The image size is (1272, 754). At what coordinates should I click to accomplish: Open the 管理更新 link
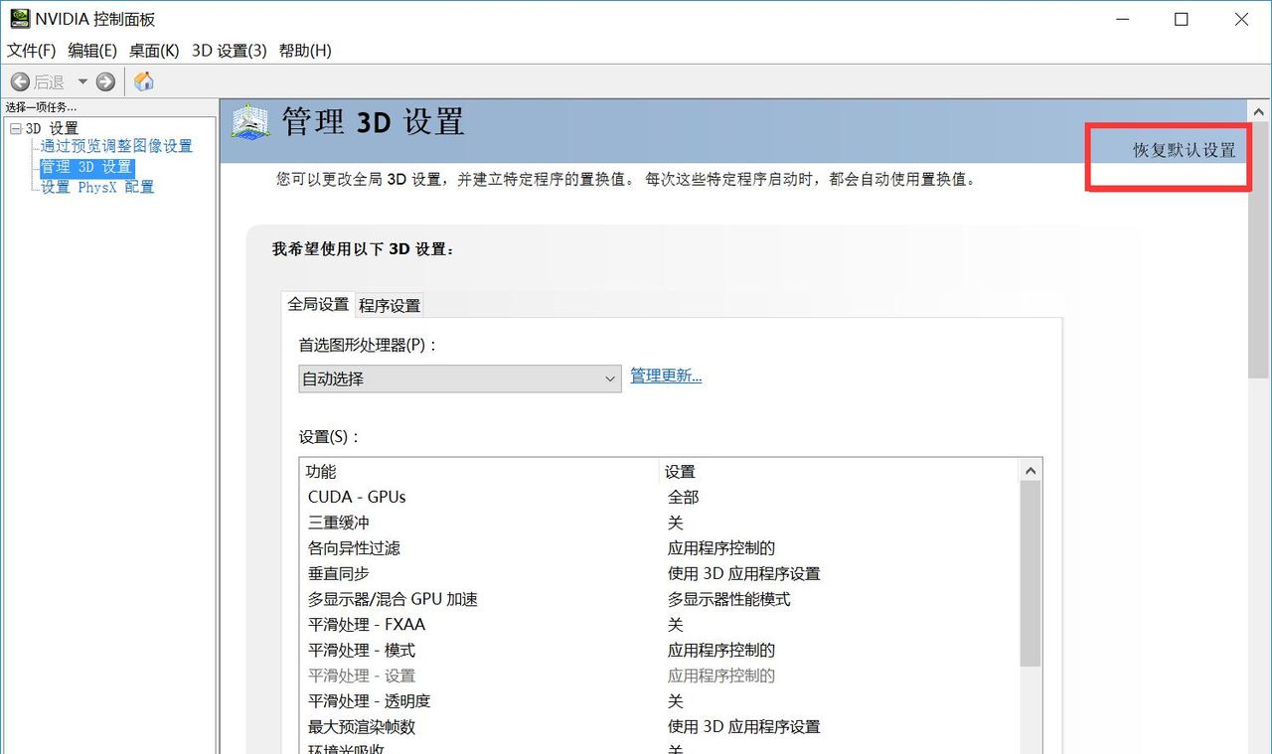(x=665, y=376)
